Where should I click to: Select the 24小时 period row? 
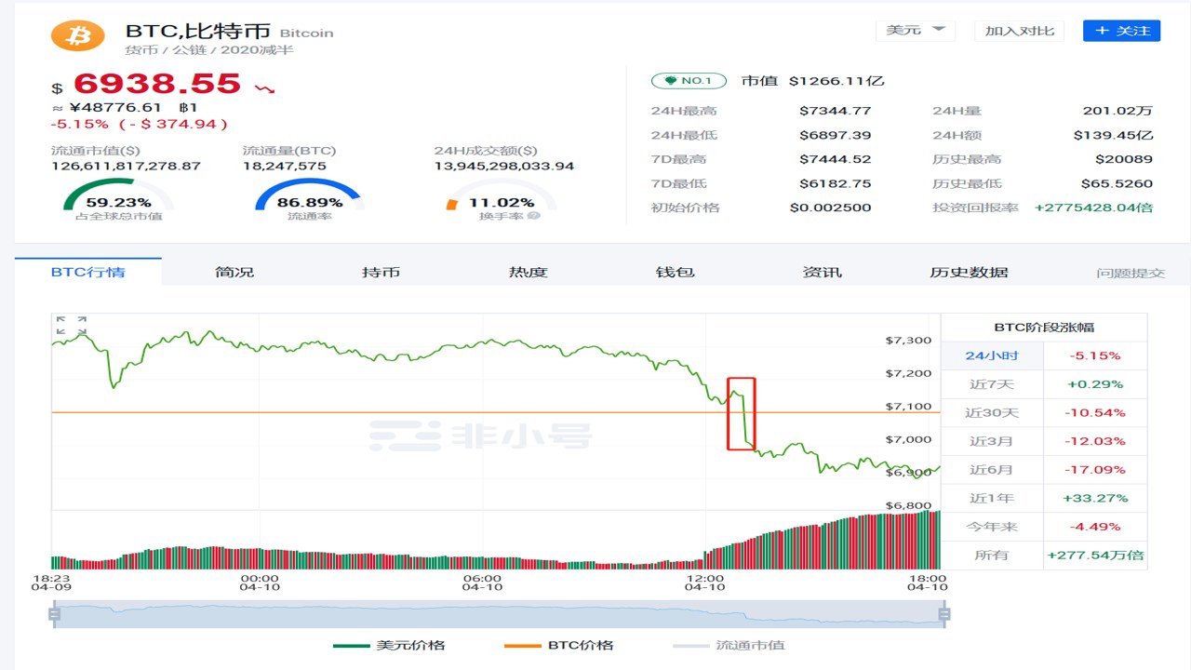[x=1044, y=355]
